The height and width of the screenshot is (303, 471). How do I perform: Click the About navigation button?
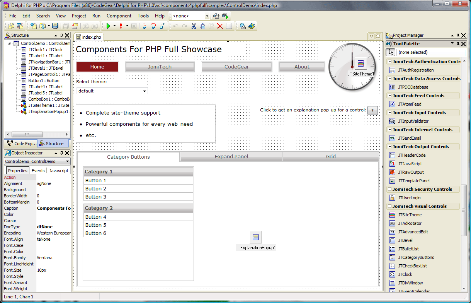(x=302, y=67)
